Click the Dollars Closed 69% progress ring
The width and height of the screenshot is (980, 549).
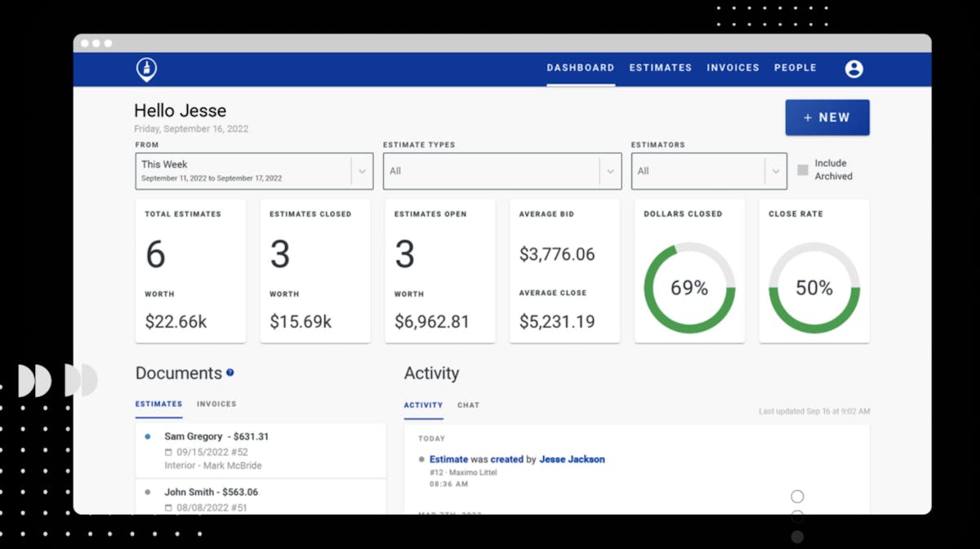[x=689, y=288]
